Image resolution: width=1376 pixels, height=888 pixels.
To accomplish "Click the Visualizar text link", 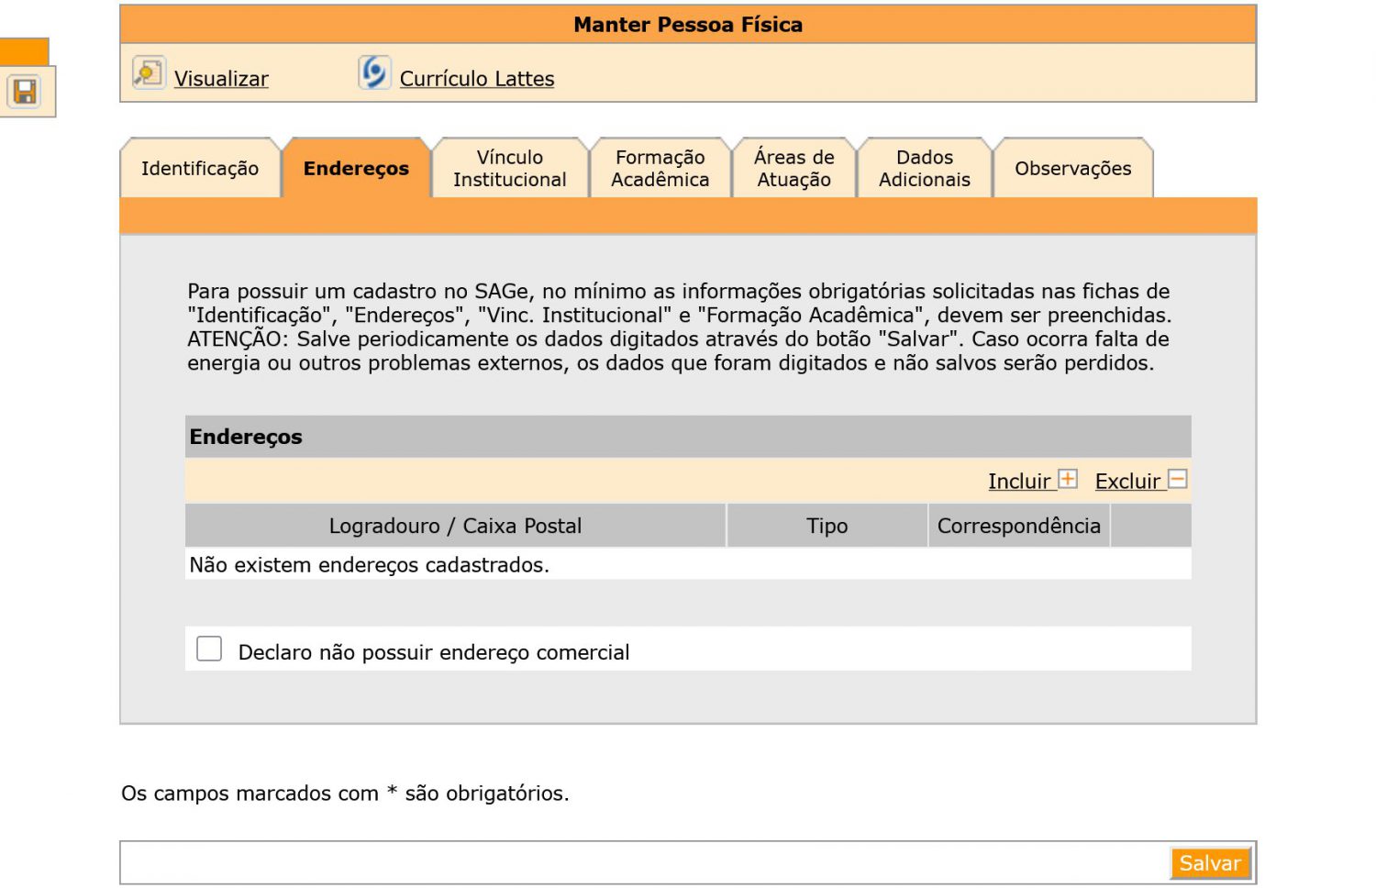I will point(221,79).
